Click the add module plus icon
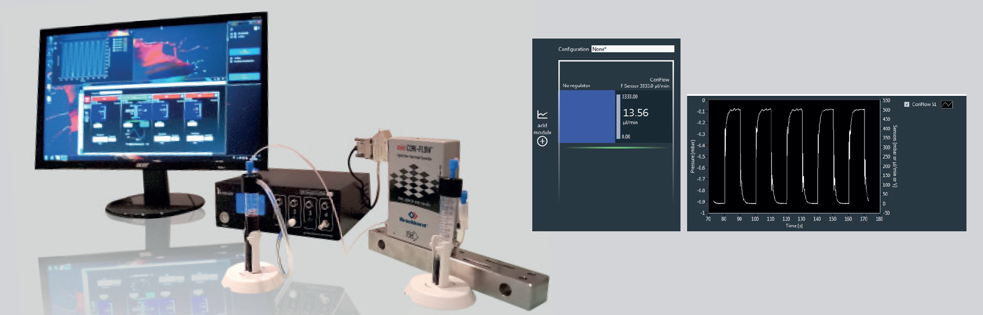 click(x=542, y=142)
